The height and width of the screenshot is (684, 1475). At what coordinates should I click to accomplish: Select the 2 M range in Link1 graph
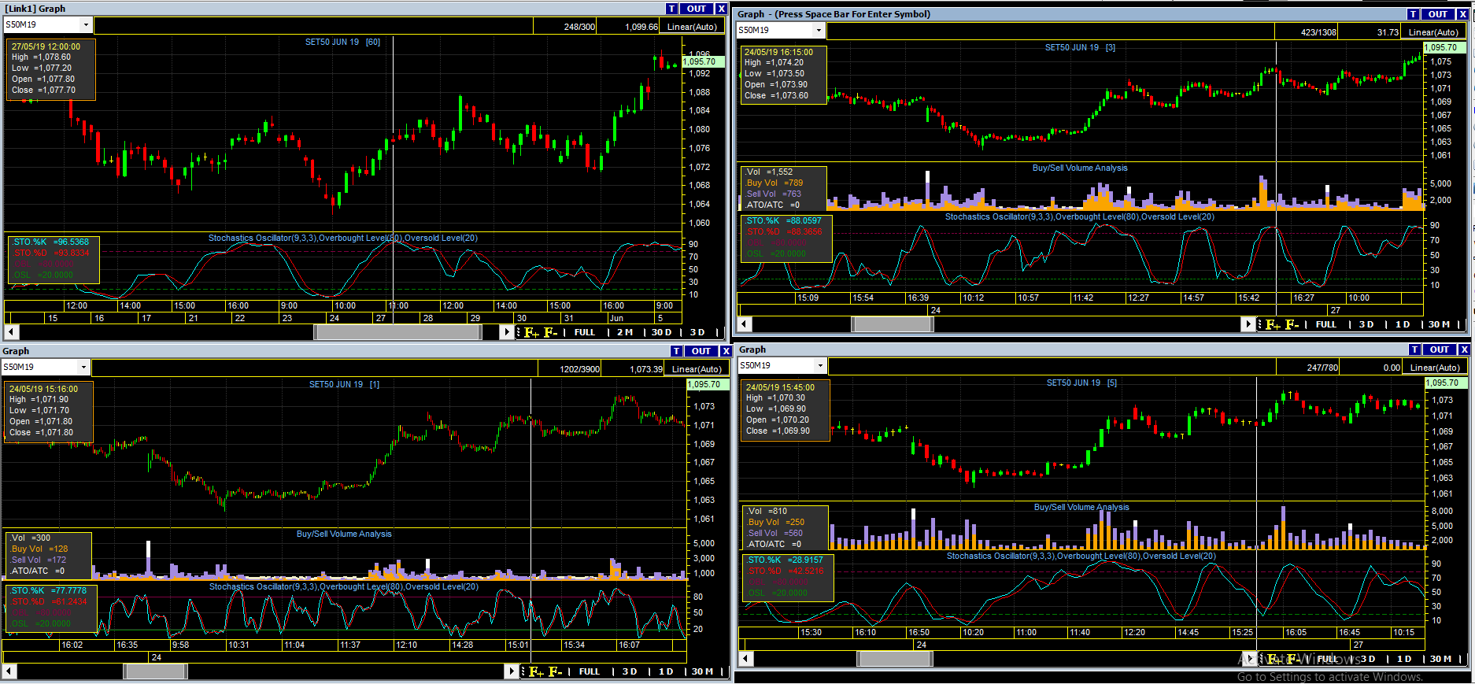point(625,332)
